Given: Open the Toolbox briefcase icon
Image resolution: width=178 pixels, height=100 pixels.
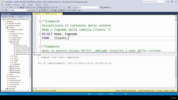Looking at the screenshot, I should click(x=107, y=7).
